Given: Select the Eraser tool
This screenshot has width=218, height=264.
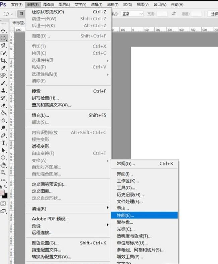Looking at the screenshot, I should 3,106.
